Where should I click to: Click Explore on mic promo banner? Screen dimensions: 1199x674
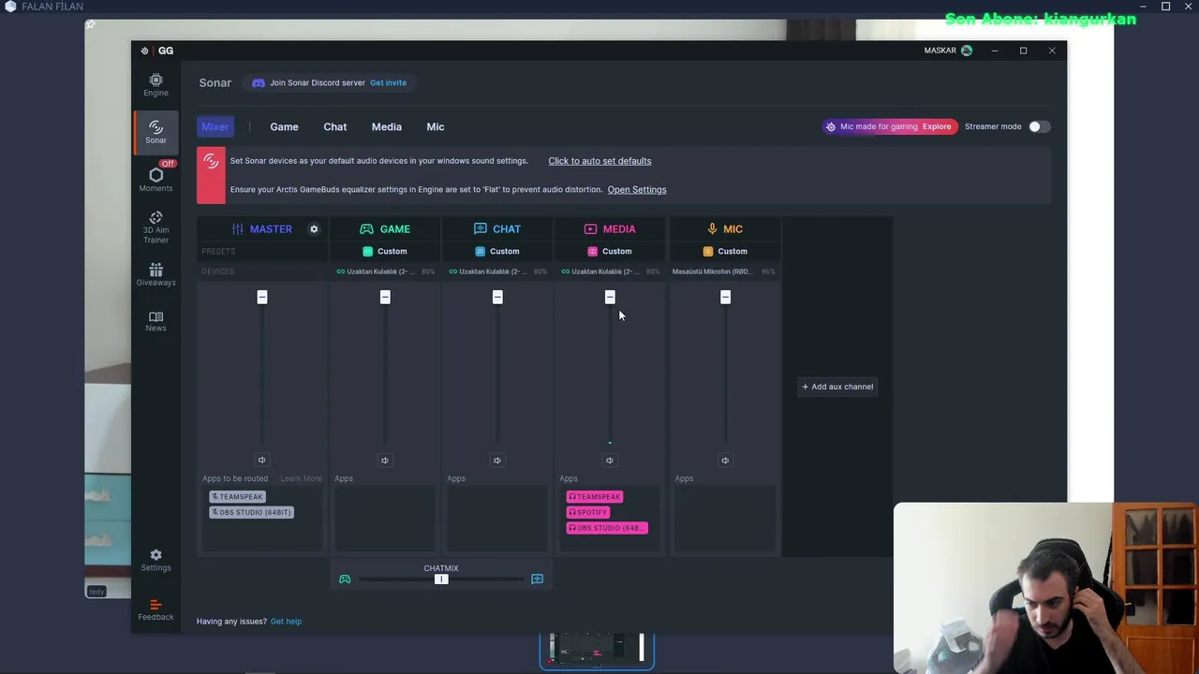(937, 126)
